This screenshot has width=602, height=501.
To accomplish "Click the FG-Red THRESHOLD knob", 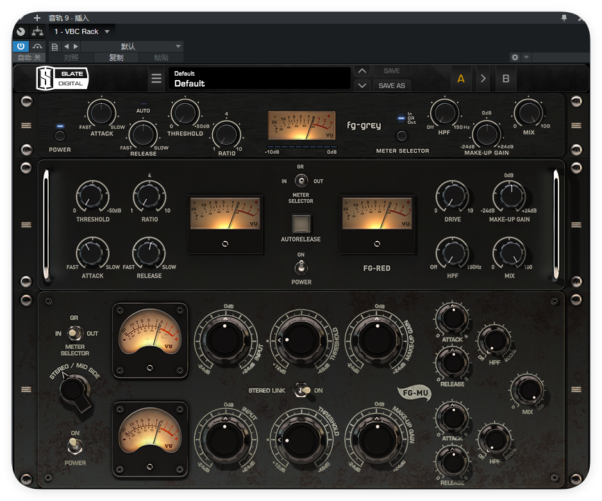I will (92, 195).
